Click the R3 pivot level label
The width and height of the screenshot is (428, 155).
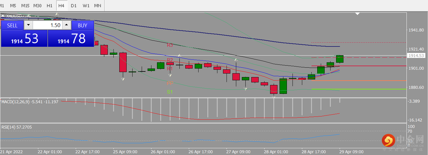170,45
